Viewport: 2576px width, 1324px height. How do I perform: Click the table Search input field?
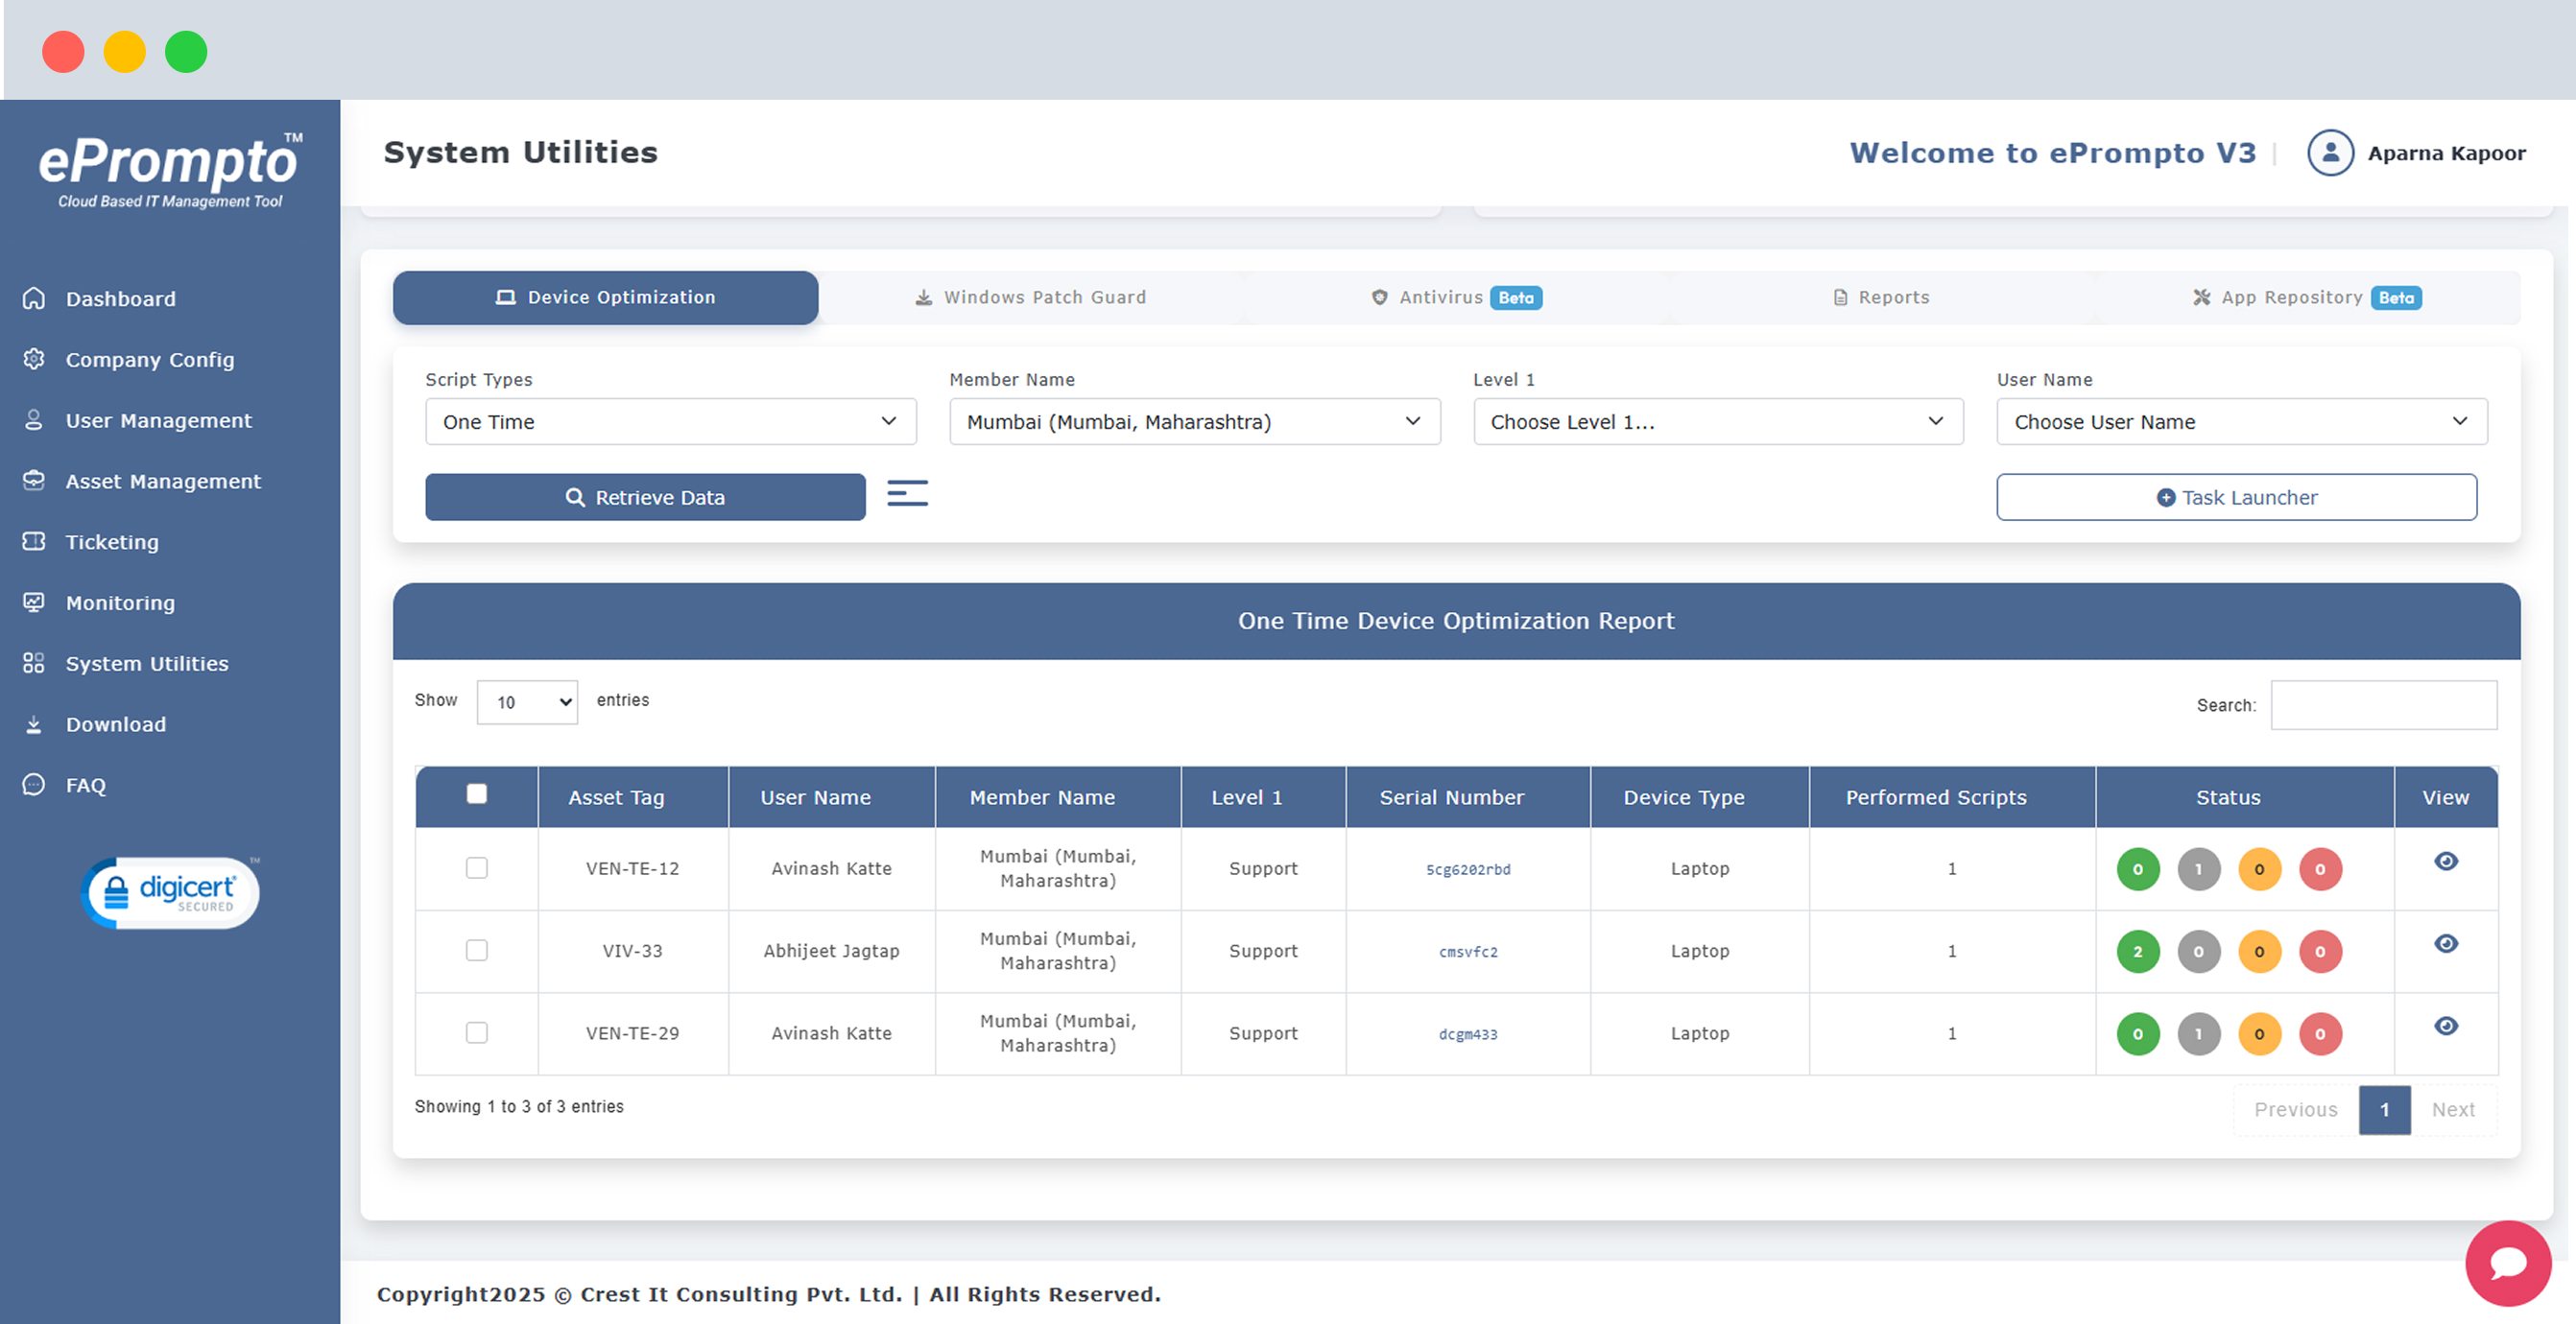click(2383, 705)
